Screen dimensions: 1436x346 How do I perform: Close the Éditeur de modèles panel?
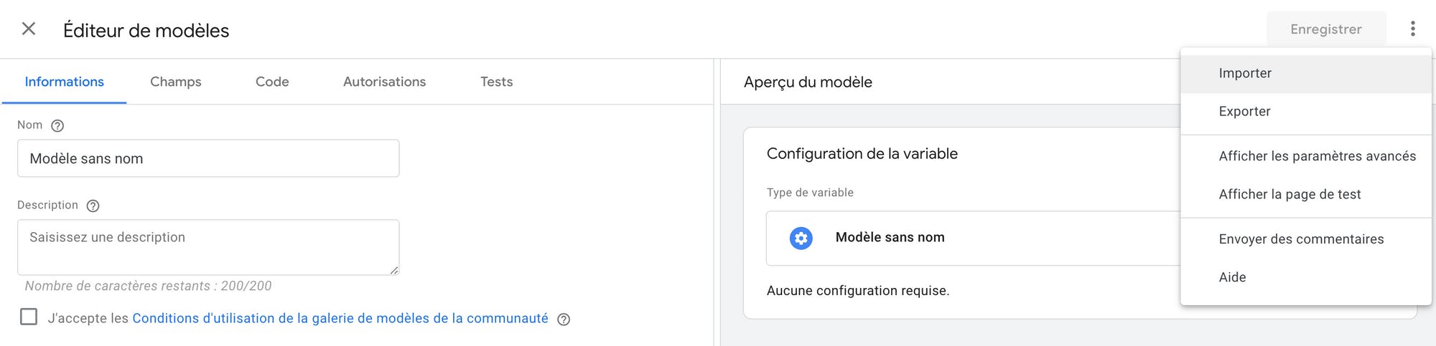[x=29, y=29]
